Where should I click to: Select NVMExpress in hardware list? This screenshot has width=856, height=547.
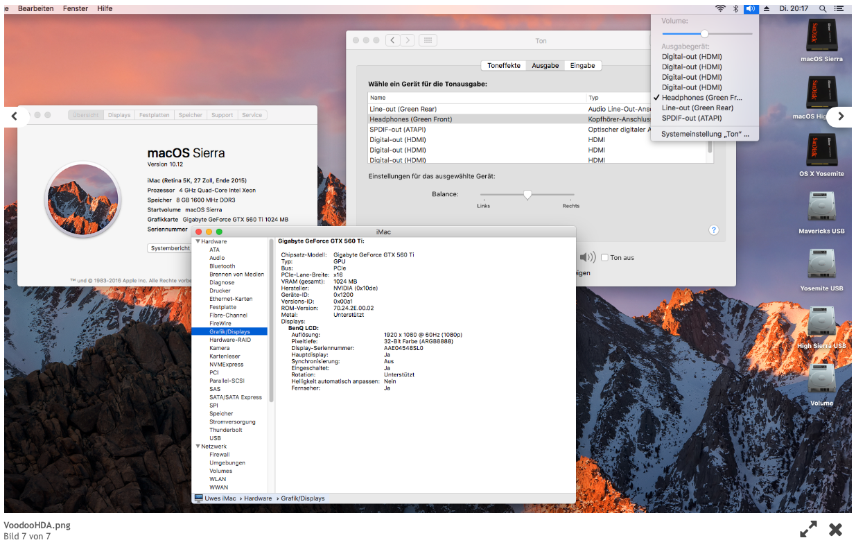click(x=227, y=364)
